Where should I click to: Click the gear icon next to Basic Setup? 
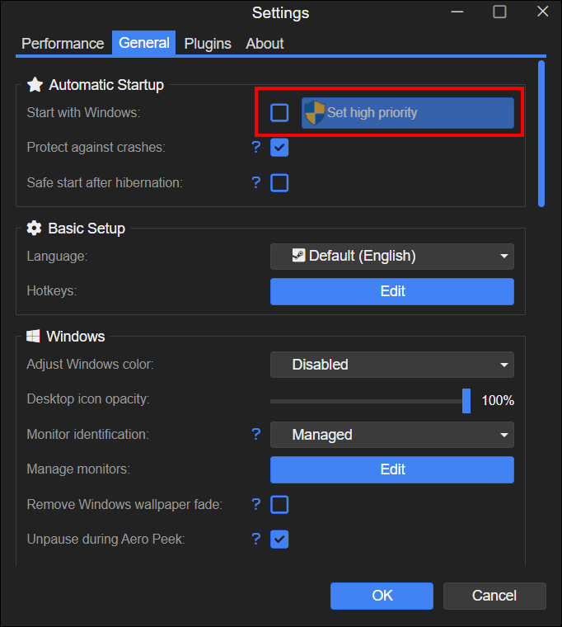(34, 228)
